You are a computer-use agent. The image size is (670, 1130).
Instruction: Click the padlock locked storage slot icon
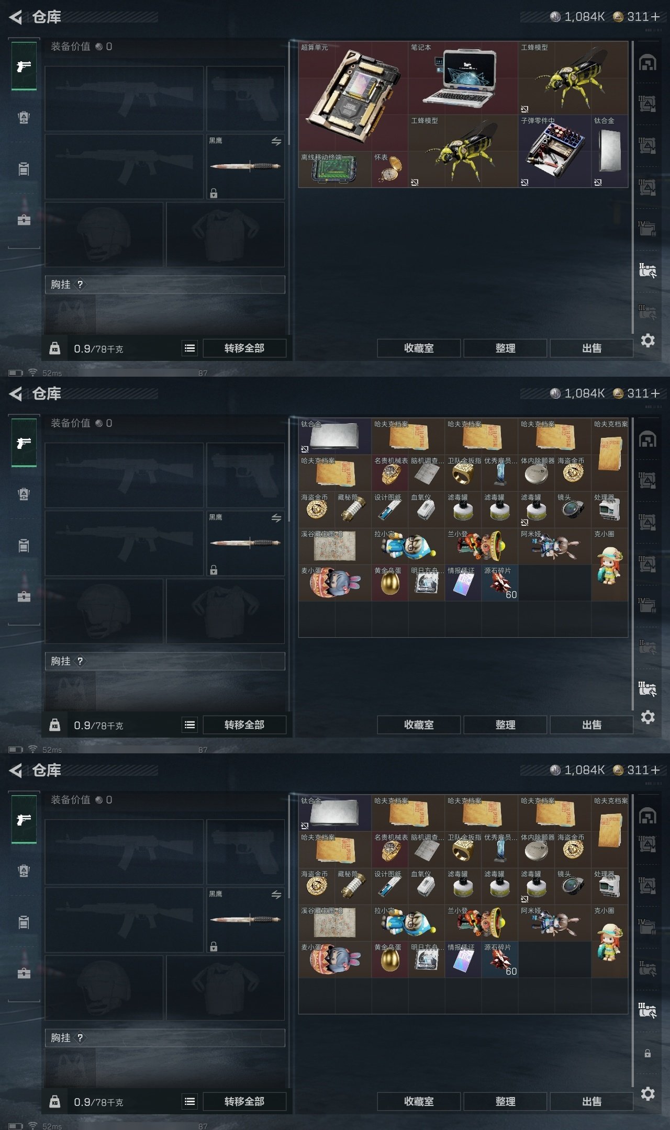(647, 1053)
